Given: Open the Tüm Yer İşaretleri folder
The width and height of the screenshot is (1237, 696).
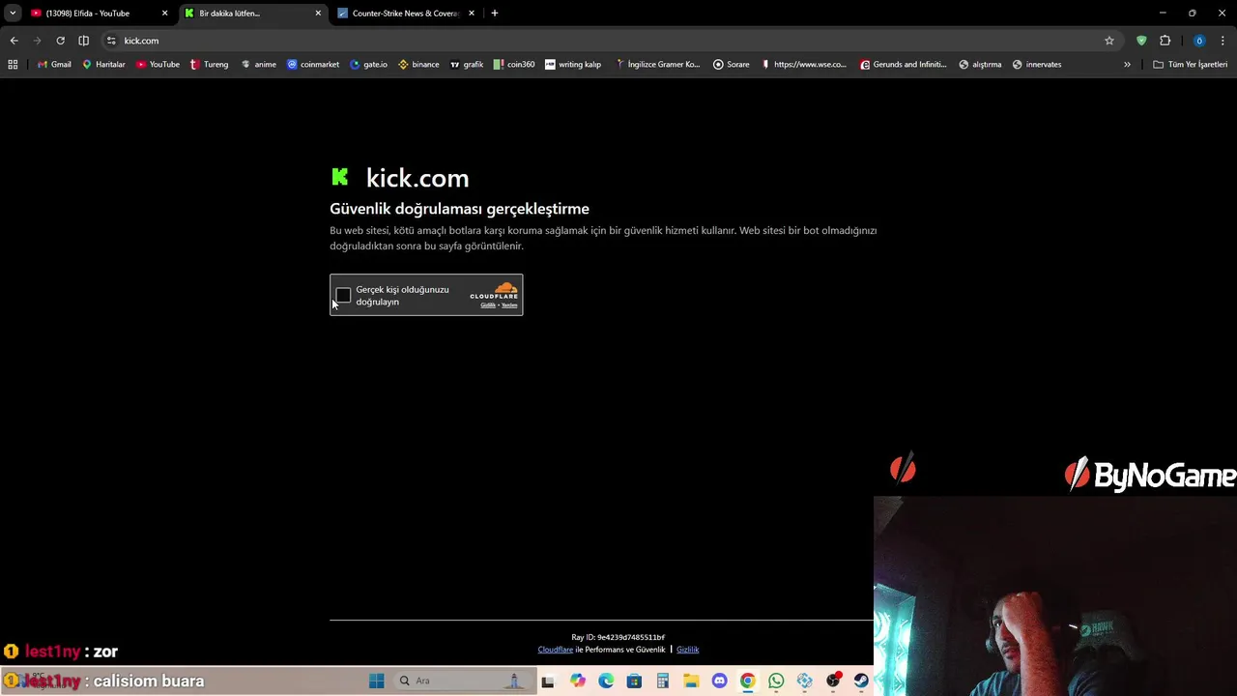Looking at the screenshot, I should click(1191, 65).
